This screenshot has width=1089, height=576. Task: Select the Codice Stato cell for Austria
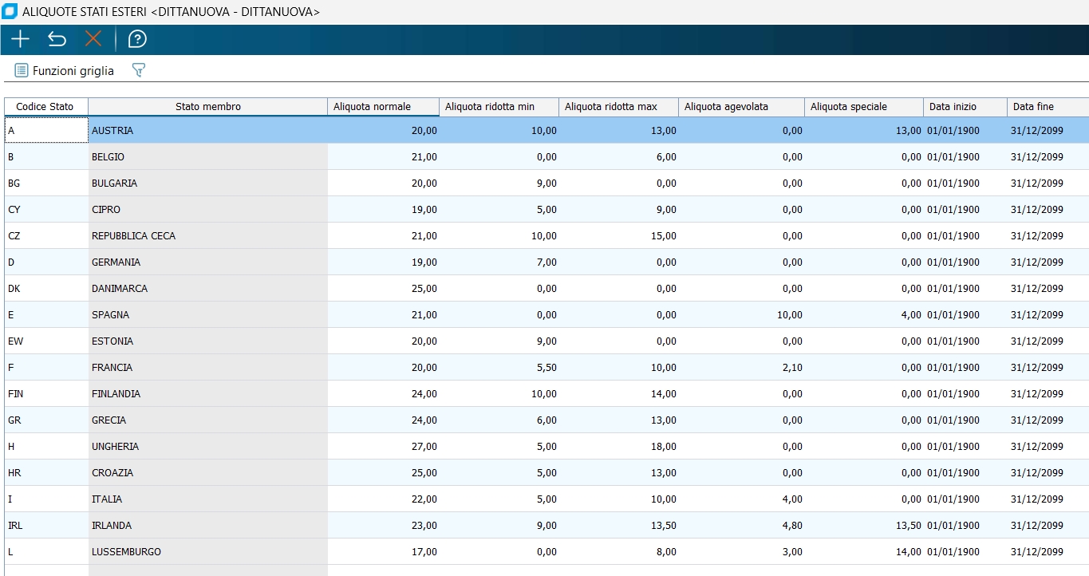click(45, 130)
